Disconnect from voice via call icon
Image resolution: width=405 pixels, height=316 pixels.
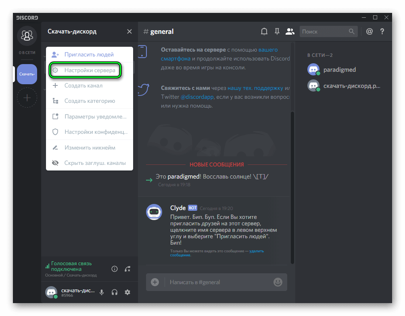pos(127,269)
